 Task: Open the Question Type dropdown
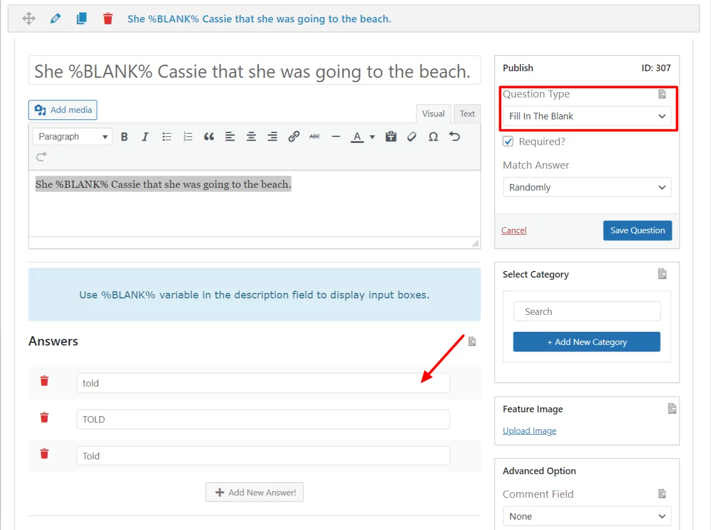587,116
